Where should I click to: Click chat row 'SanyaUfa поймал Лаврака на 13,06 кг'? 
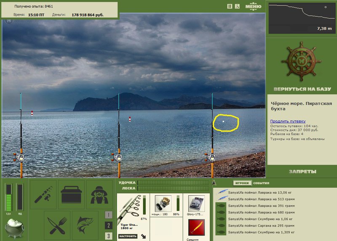tap(260, 192)
